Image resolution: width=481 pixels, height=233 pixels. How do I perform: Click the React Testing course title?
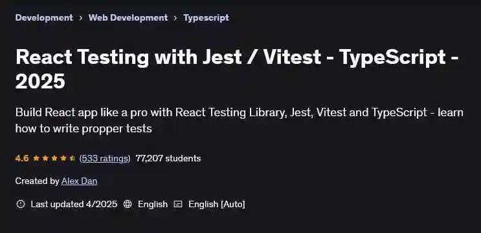(x=237, y=69)
